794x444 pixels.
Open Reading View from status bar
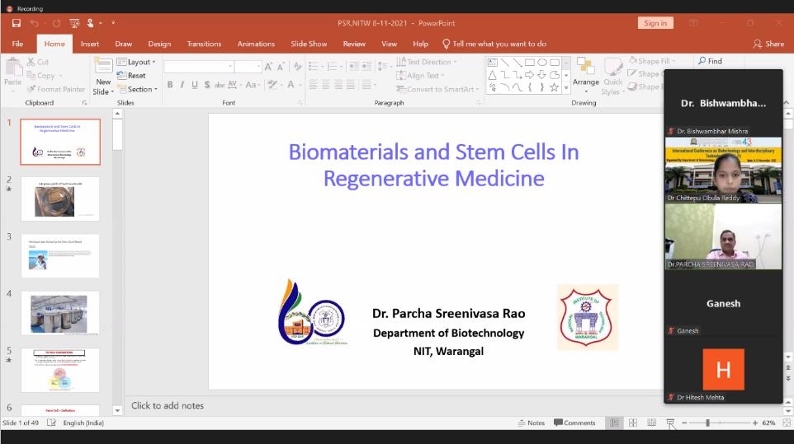coord(651,423)
